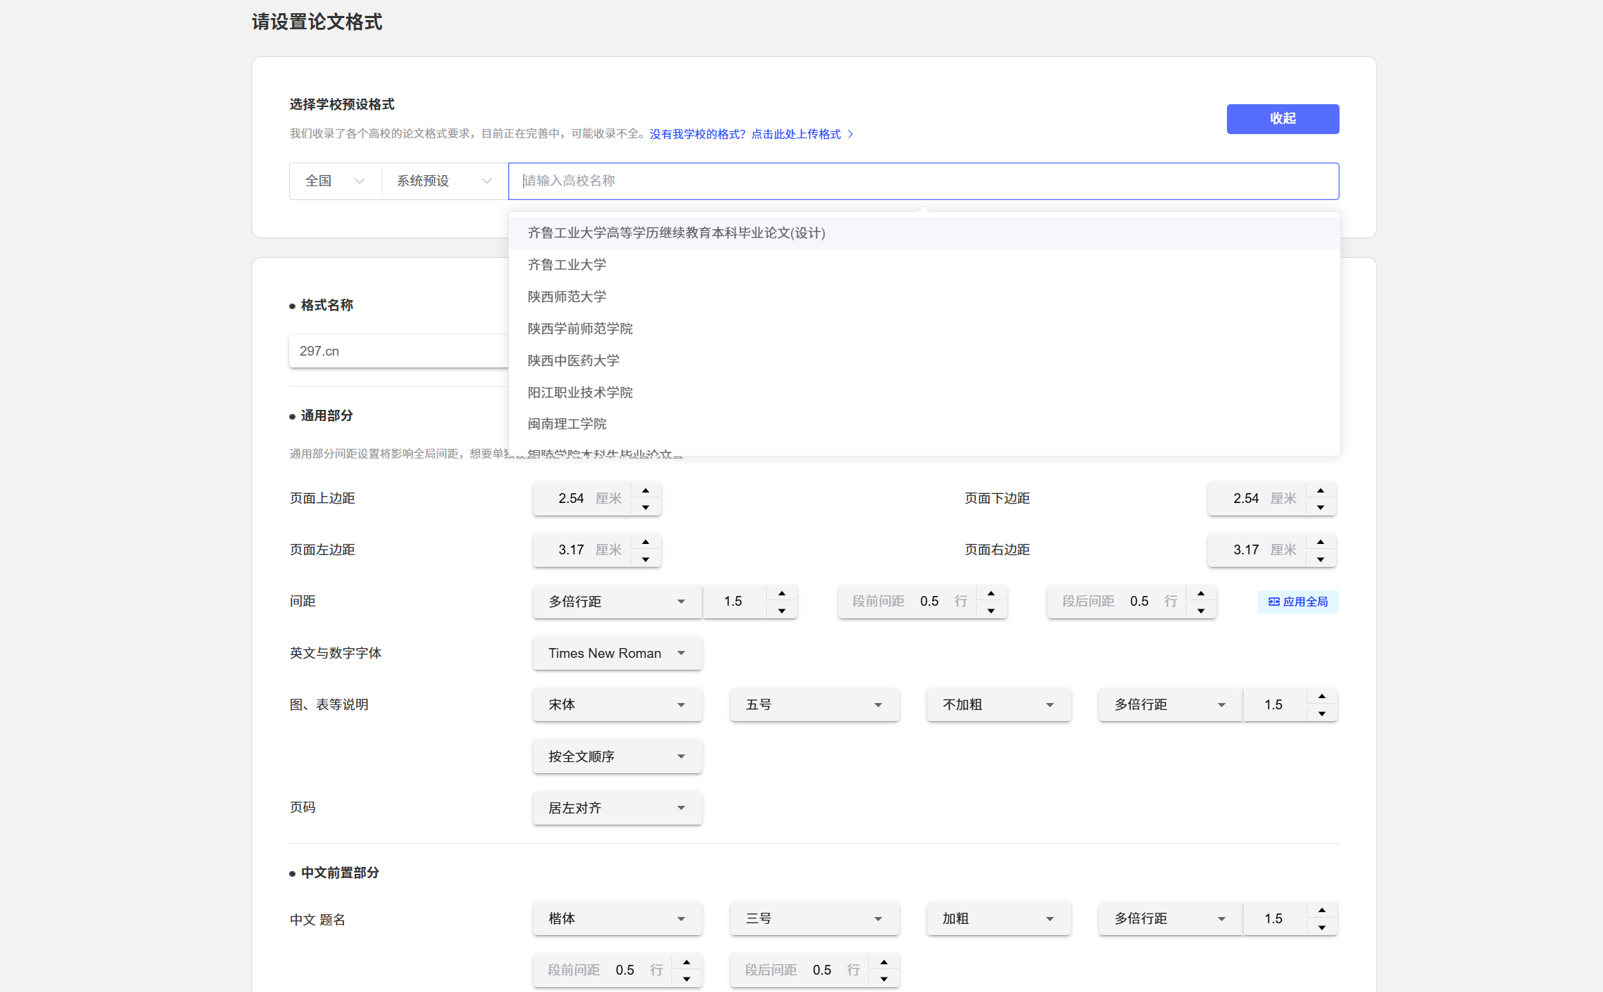Increase the spacing-before-paragraph (段前间距) value in the spacing row

[991, 593]
